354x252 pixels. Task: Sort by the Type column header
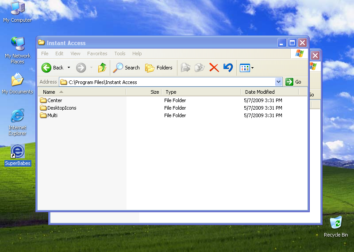click(201, 92)
